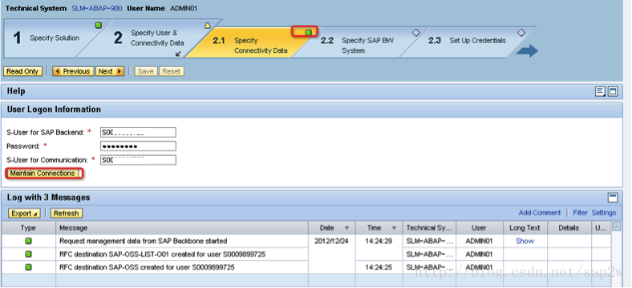The width and height of the screenshot is (632, 288).
Task: Click S-User for SAP Backend field
Action: pos(138,132)
